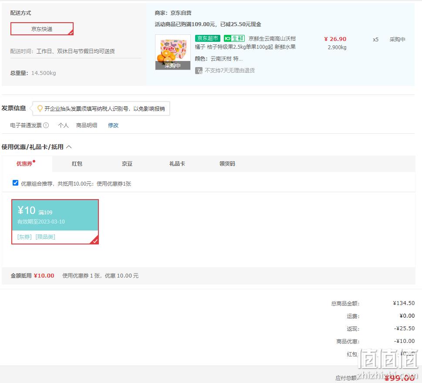Click the 颜色: 云南沃柑 特... text
This screenshot has width=422, height=383.
tap(219, 59)
